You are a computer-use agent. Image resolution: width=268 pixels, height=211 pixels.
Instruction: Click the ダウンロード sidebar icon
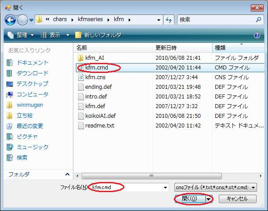(9, 73)
